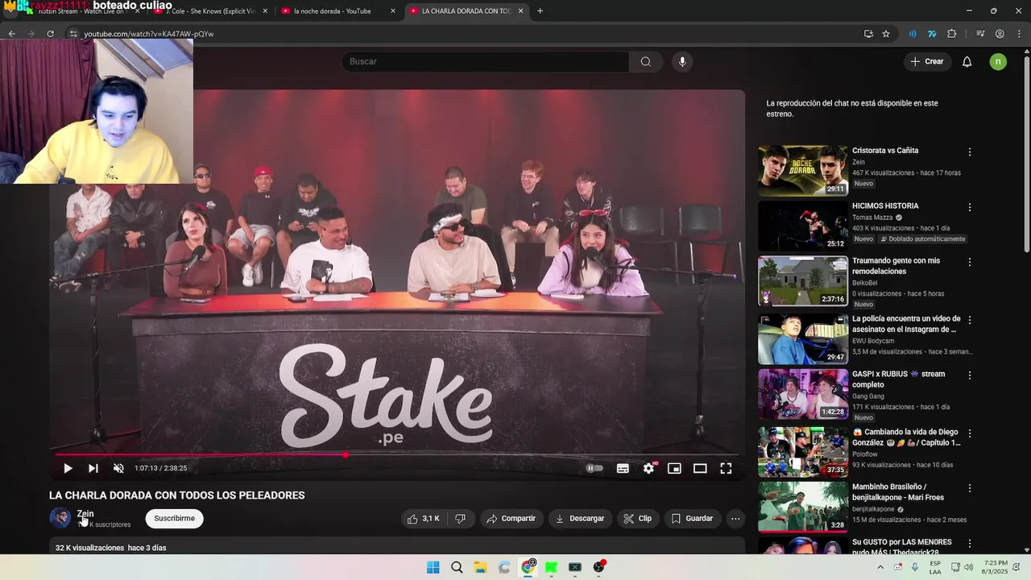Open Traumando gente con mis remodelaciones thumbnail
The width and height of the screenshot is (1031, 580).
(x=802, y=281)
